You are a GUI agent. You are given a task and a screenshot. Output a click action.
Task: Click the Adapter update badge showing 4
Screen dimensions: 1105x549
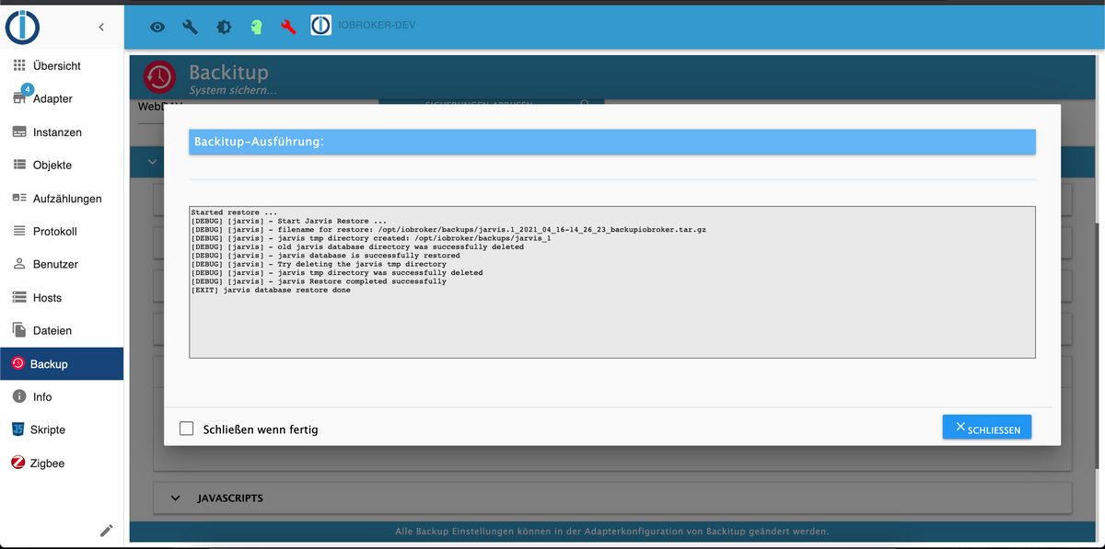(28, 89)
